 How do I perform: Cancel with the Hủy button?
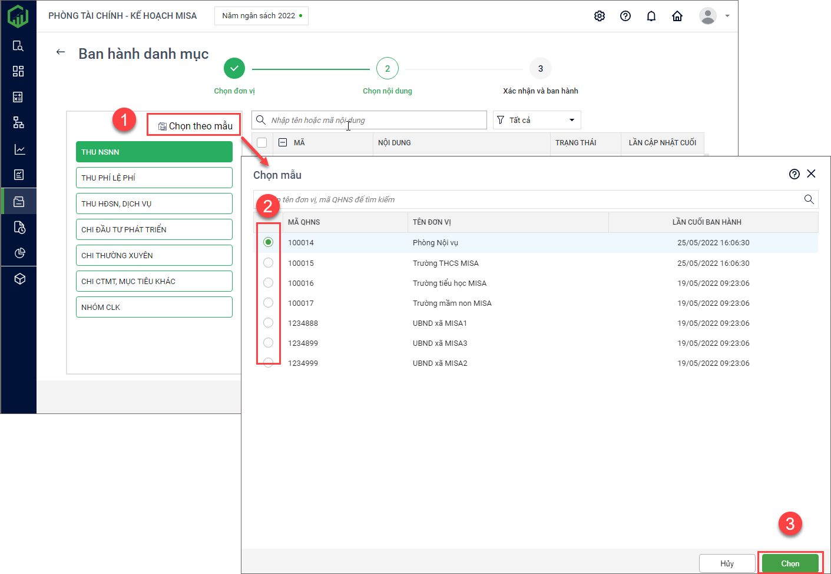pyautogui.click(x=727, y=563)
